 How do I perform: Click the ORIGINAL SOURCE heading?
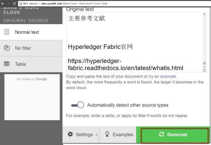(x=26, y=20)
